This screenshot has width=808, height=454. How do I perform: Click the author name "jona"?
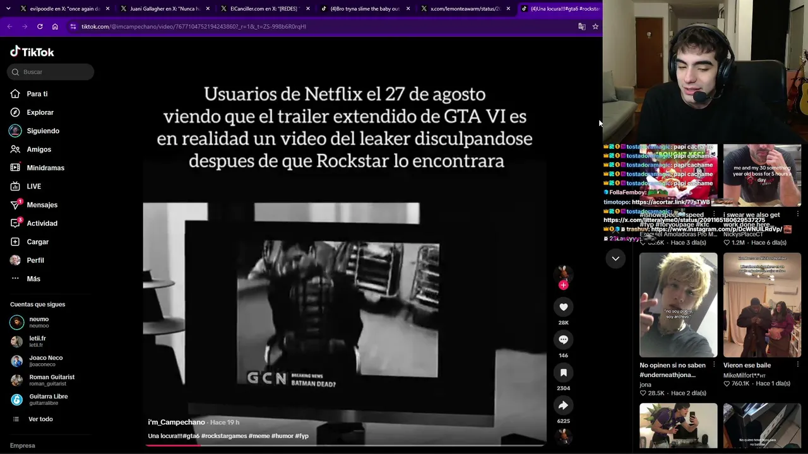tap(645, 385)
